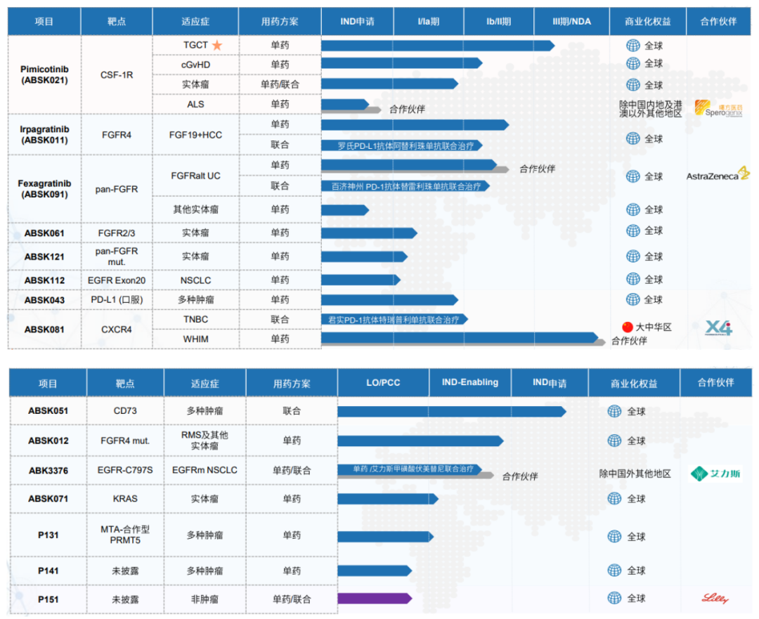
Task: Open the Pimicotinib (ABSK021) project name
Action: (x=44, y=74)
